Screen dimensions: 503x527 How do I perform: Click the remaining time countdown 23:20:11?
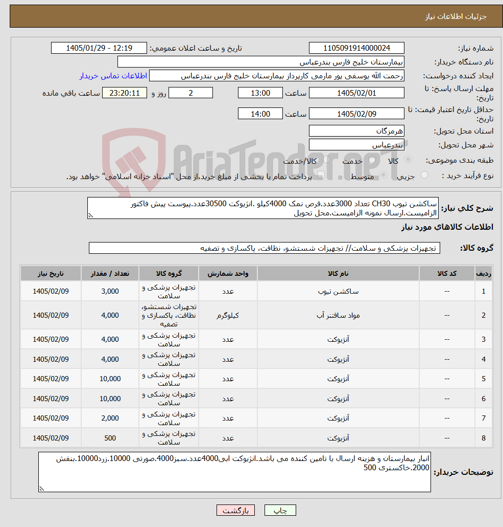click(x=124, y=93)
